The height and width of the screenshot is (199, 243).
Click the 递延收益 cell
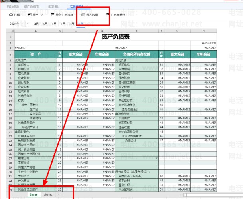137,127
